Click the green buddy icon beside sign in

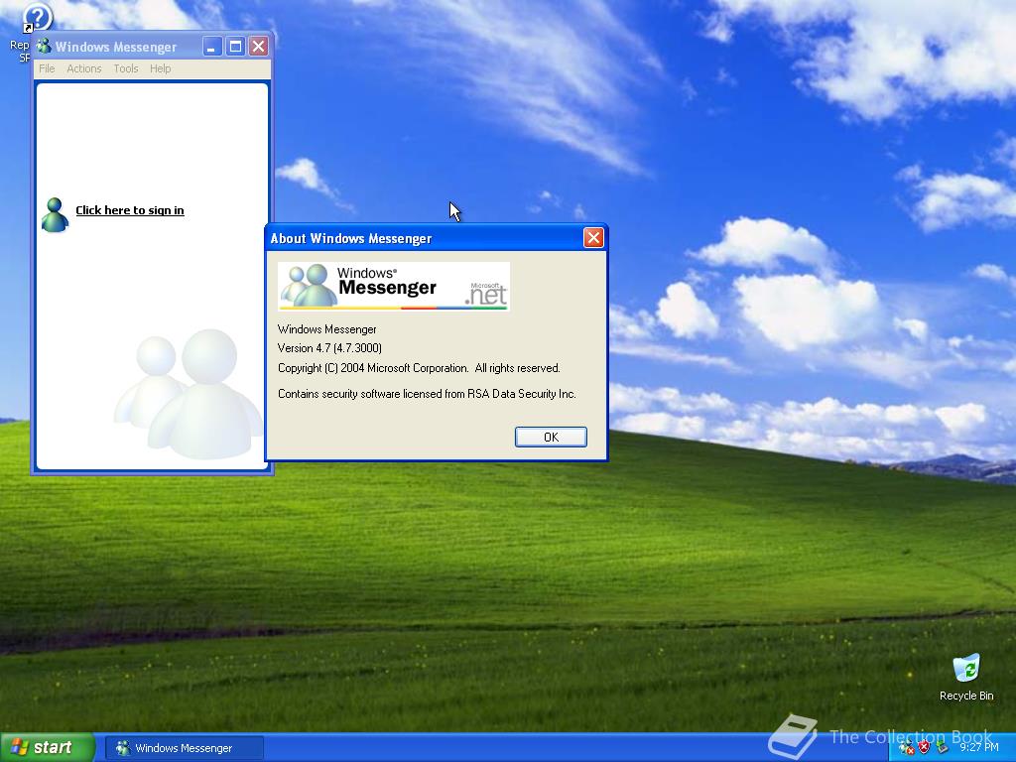tap(55, 215)
